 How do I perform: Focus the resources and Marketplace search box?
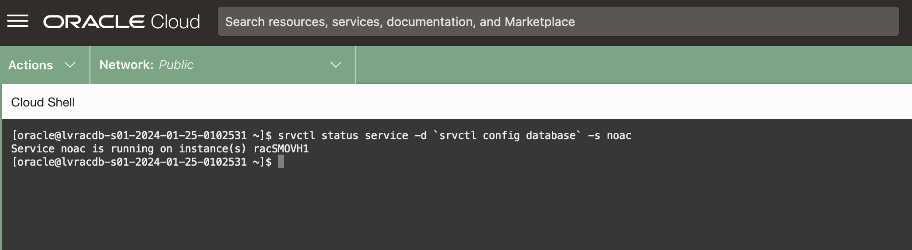[557, 22]
